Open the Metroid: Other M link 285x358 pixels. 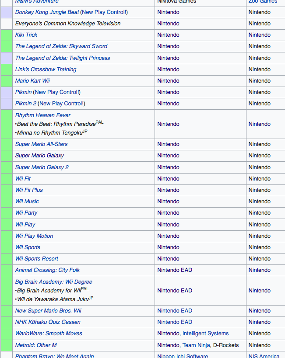[36, 345]
